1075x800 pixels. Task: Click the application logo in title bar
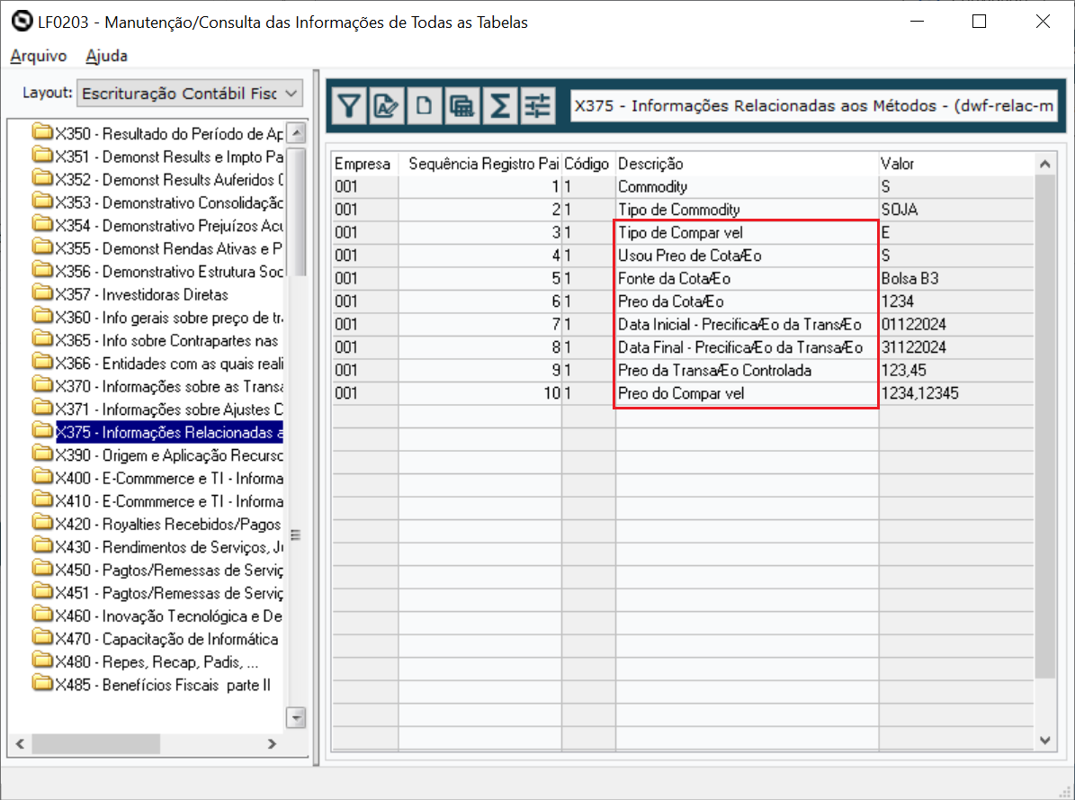pyautogui.click(x=22, y=22)
